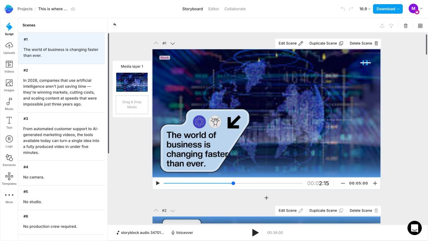Play scene #1 preview
The width and height of the screenshot is (428, 241).
(x=158, y=183)
